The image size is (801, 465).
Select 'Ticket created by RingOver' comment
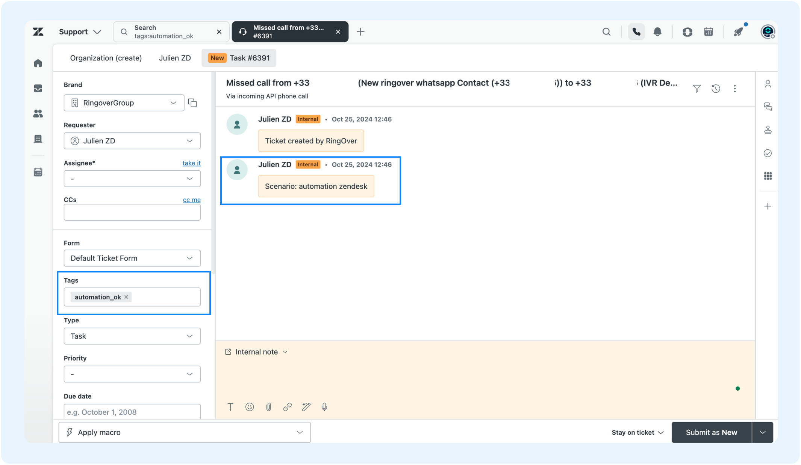pyautogui.click(x=311, y=141)
